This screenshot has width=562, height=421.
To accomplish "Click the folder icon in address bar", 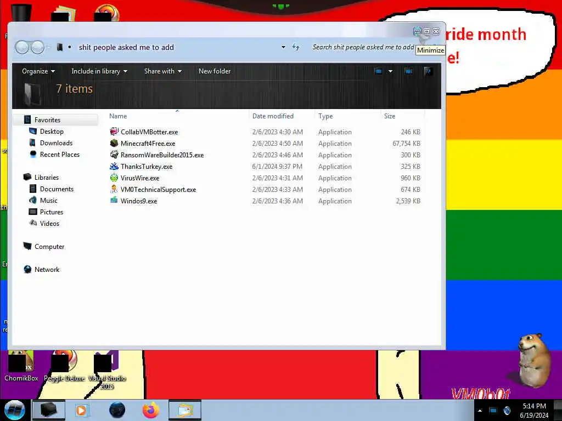I will [60, 47].
